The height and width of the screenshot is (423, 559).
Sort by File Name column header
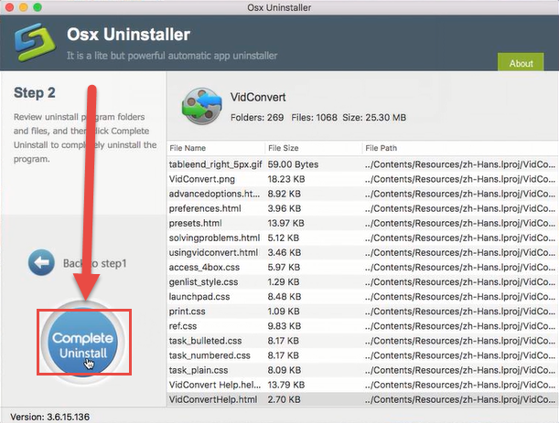[216, 148]
